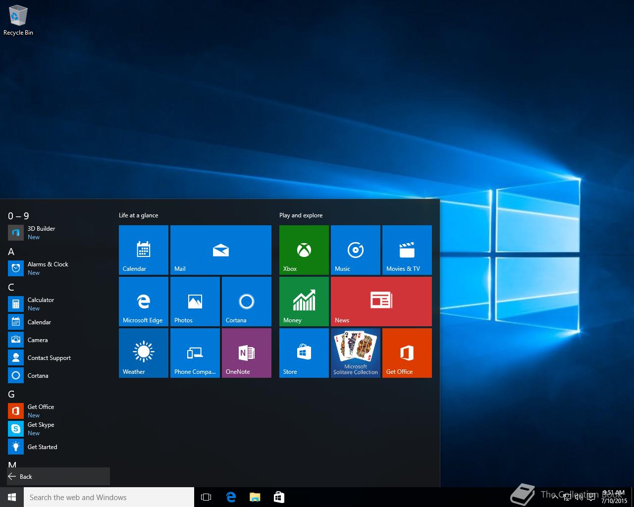Open File Explorer from the taskbar
This screenshot has width=634, height=507.
coord(255,497)
